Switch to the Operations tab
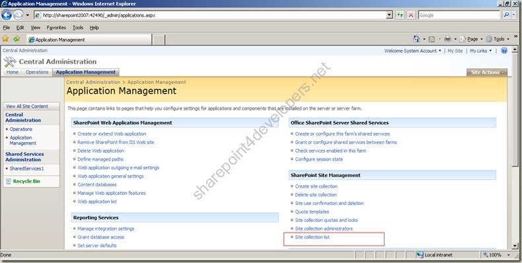The width and height of the screenshot is (522, 263). tap(37, 72)
